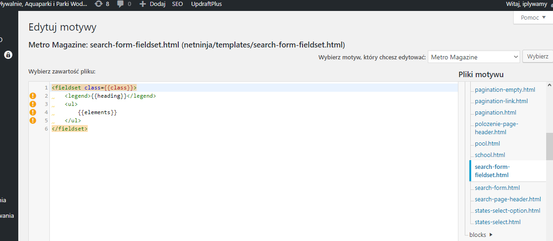This screenshot has height=241, width=553.
Task: Open pagination-link.html file
Action: click(x=501, y=101)
